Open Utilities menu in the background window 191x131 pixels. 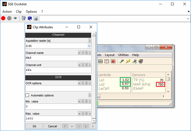coord(123,55)
